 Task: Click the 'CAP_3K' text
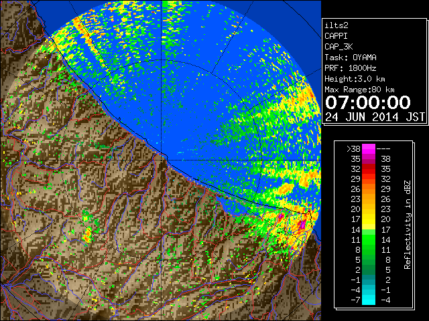pos(339,47)
